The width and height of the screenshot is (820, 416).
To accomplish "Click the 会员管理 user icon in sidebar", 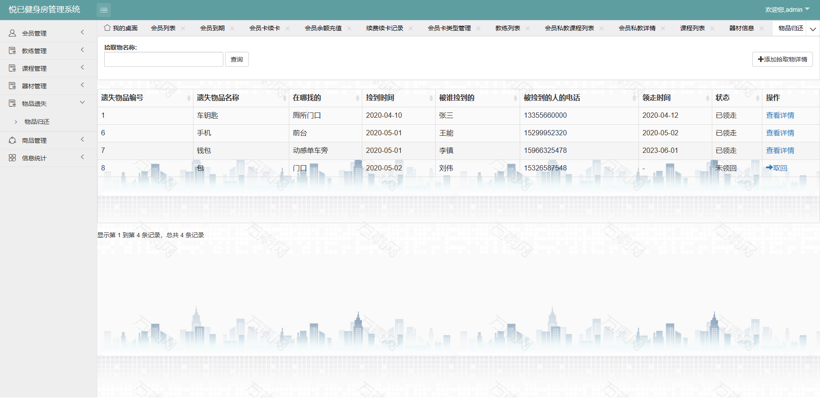I will 12,33.
